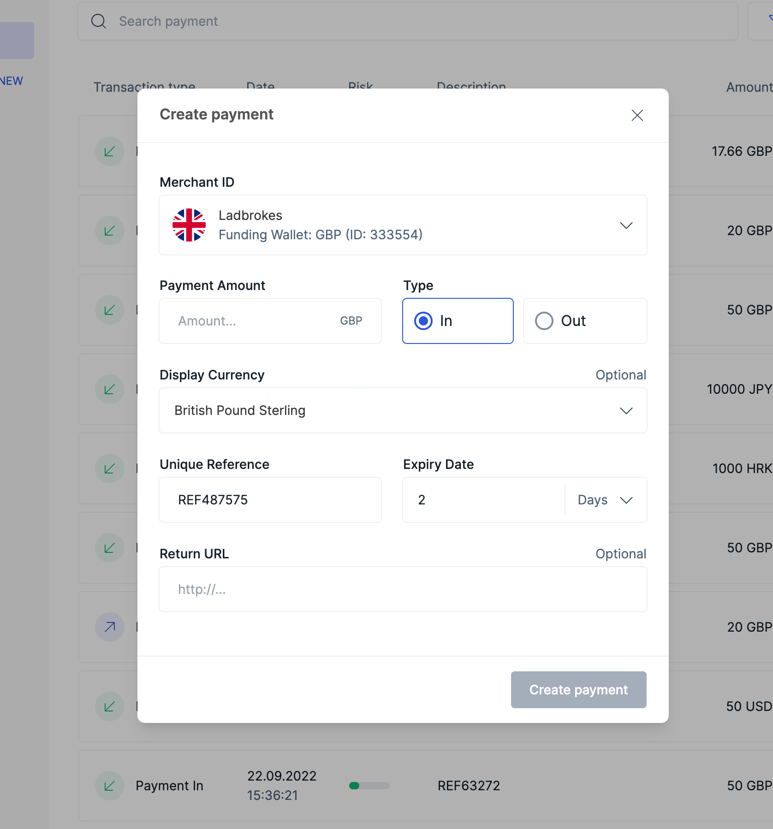
Task: Focus the Return URL input field
Action: pyautogui.click(x=403, y=589)
